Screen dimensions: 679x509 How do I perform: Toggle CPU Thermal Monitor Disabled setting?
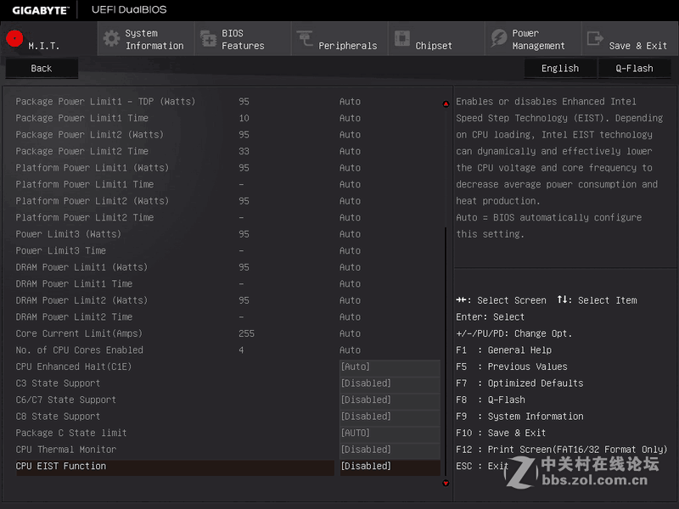(390, 450)
